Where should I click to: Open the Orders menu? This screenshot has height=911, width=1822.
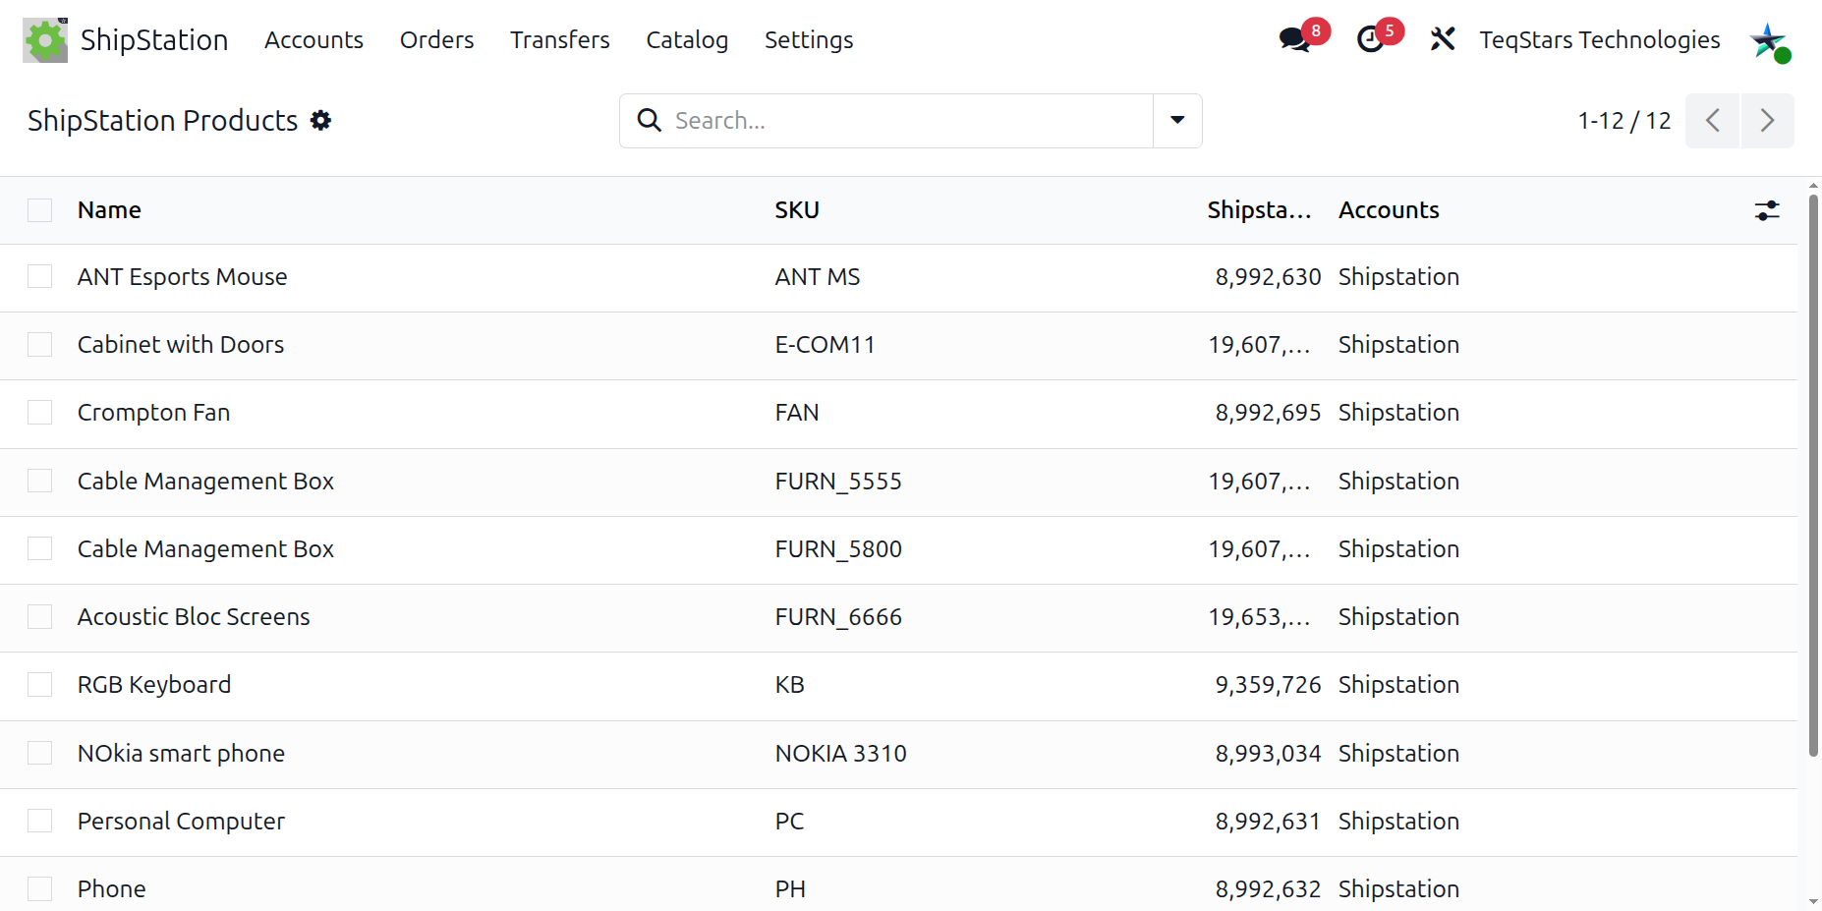(x=436, y=39)
